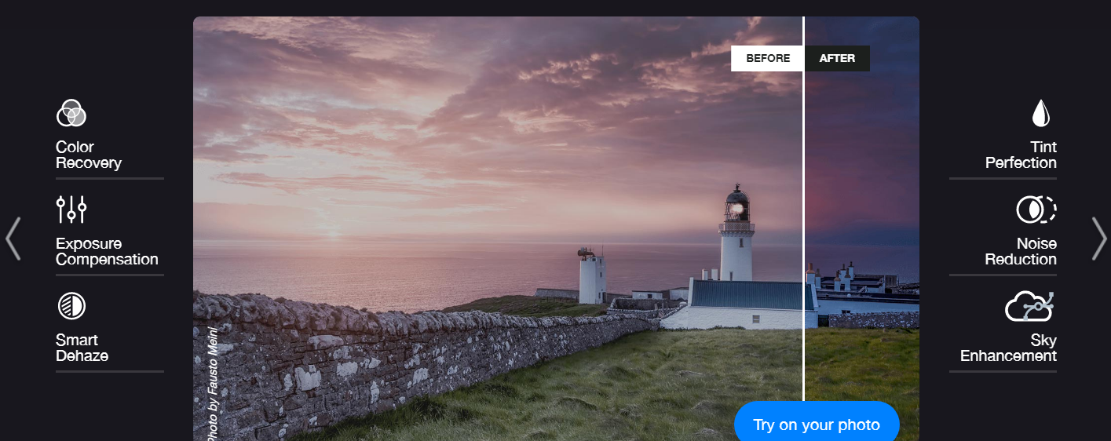1111x441 pixels.
Task: Choose the Smart Dehaze text label
Action: 82,348
